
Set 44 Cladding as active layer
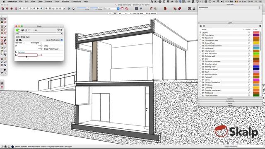[x=200, y=88]
